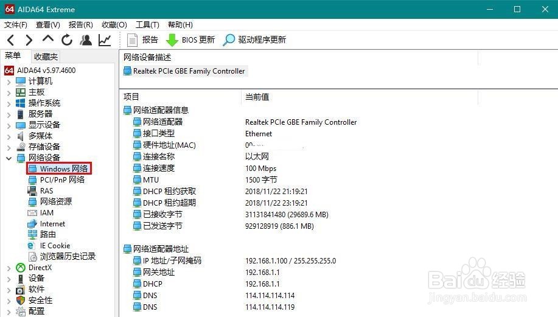Screen dimensions: 558x317
Task: Expand the DirectX tree node
Action: tap(9, 268)
